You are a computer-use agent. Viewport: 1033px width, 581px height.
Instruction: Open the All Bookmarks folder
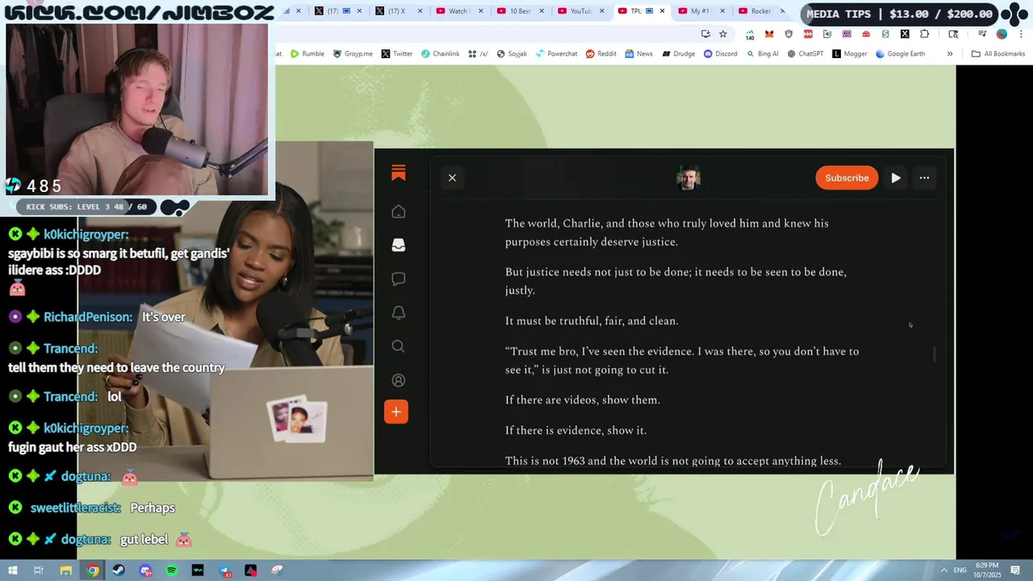click(998, 54)
